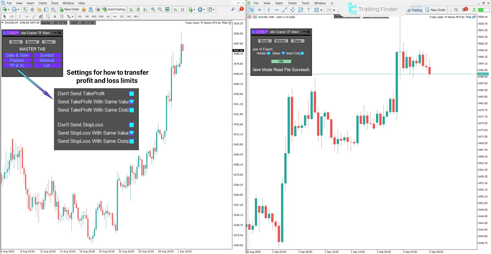Image resolution: width=491 pixels, height=254 pixels.
Task: Switch to the Slave tab in Trade Copier
Action: coord(49,42)
